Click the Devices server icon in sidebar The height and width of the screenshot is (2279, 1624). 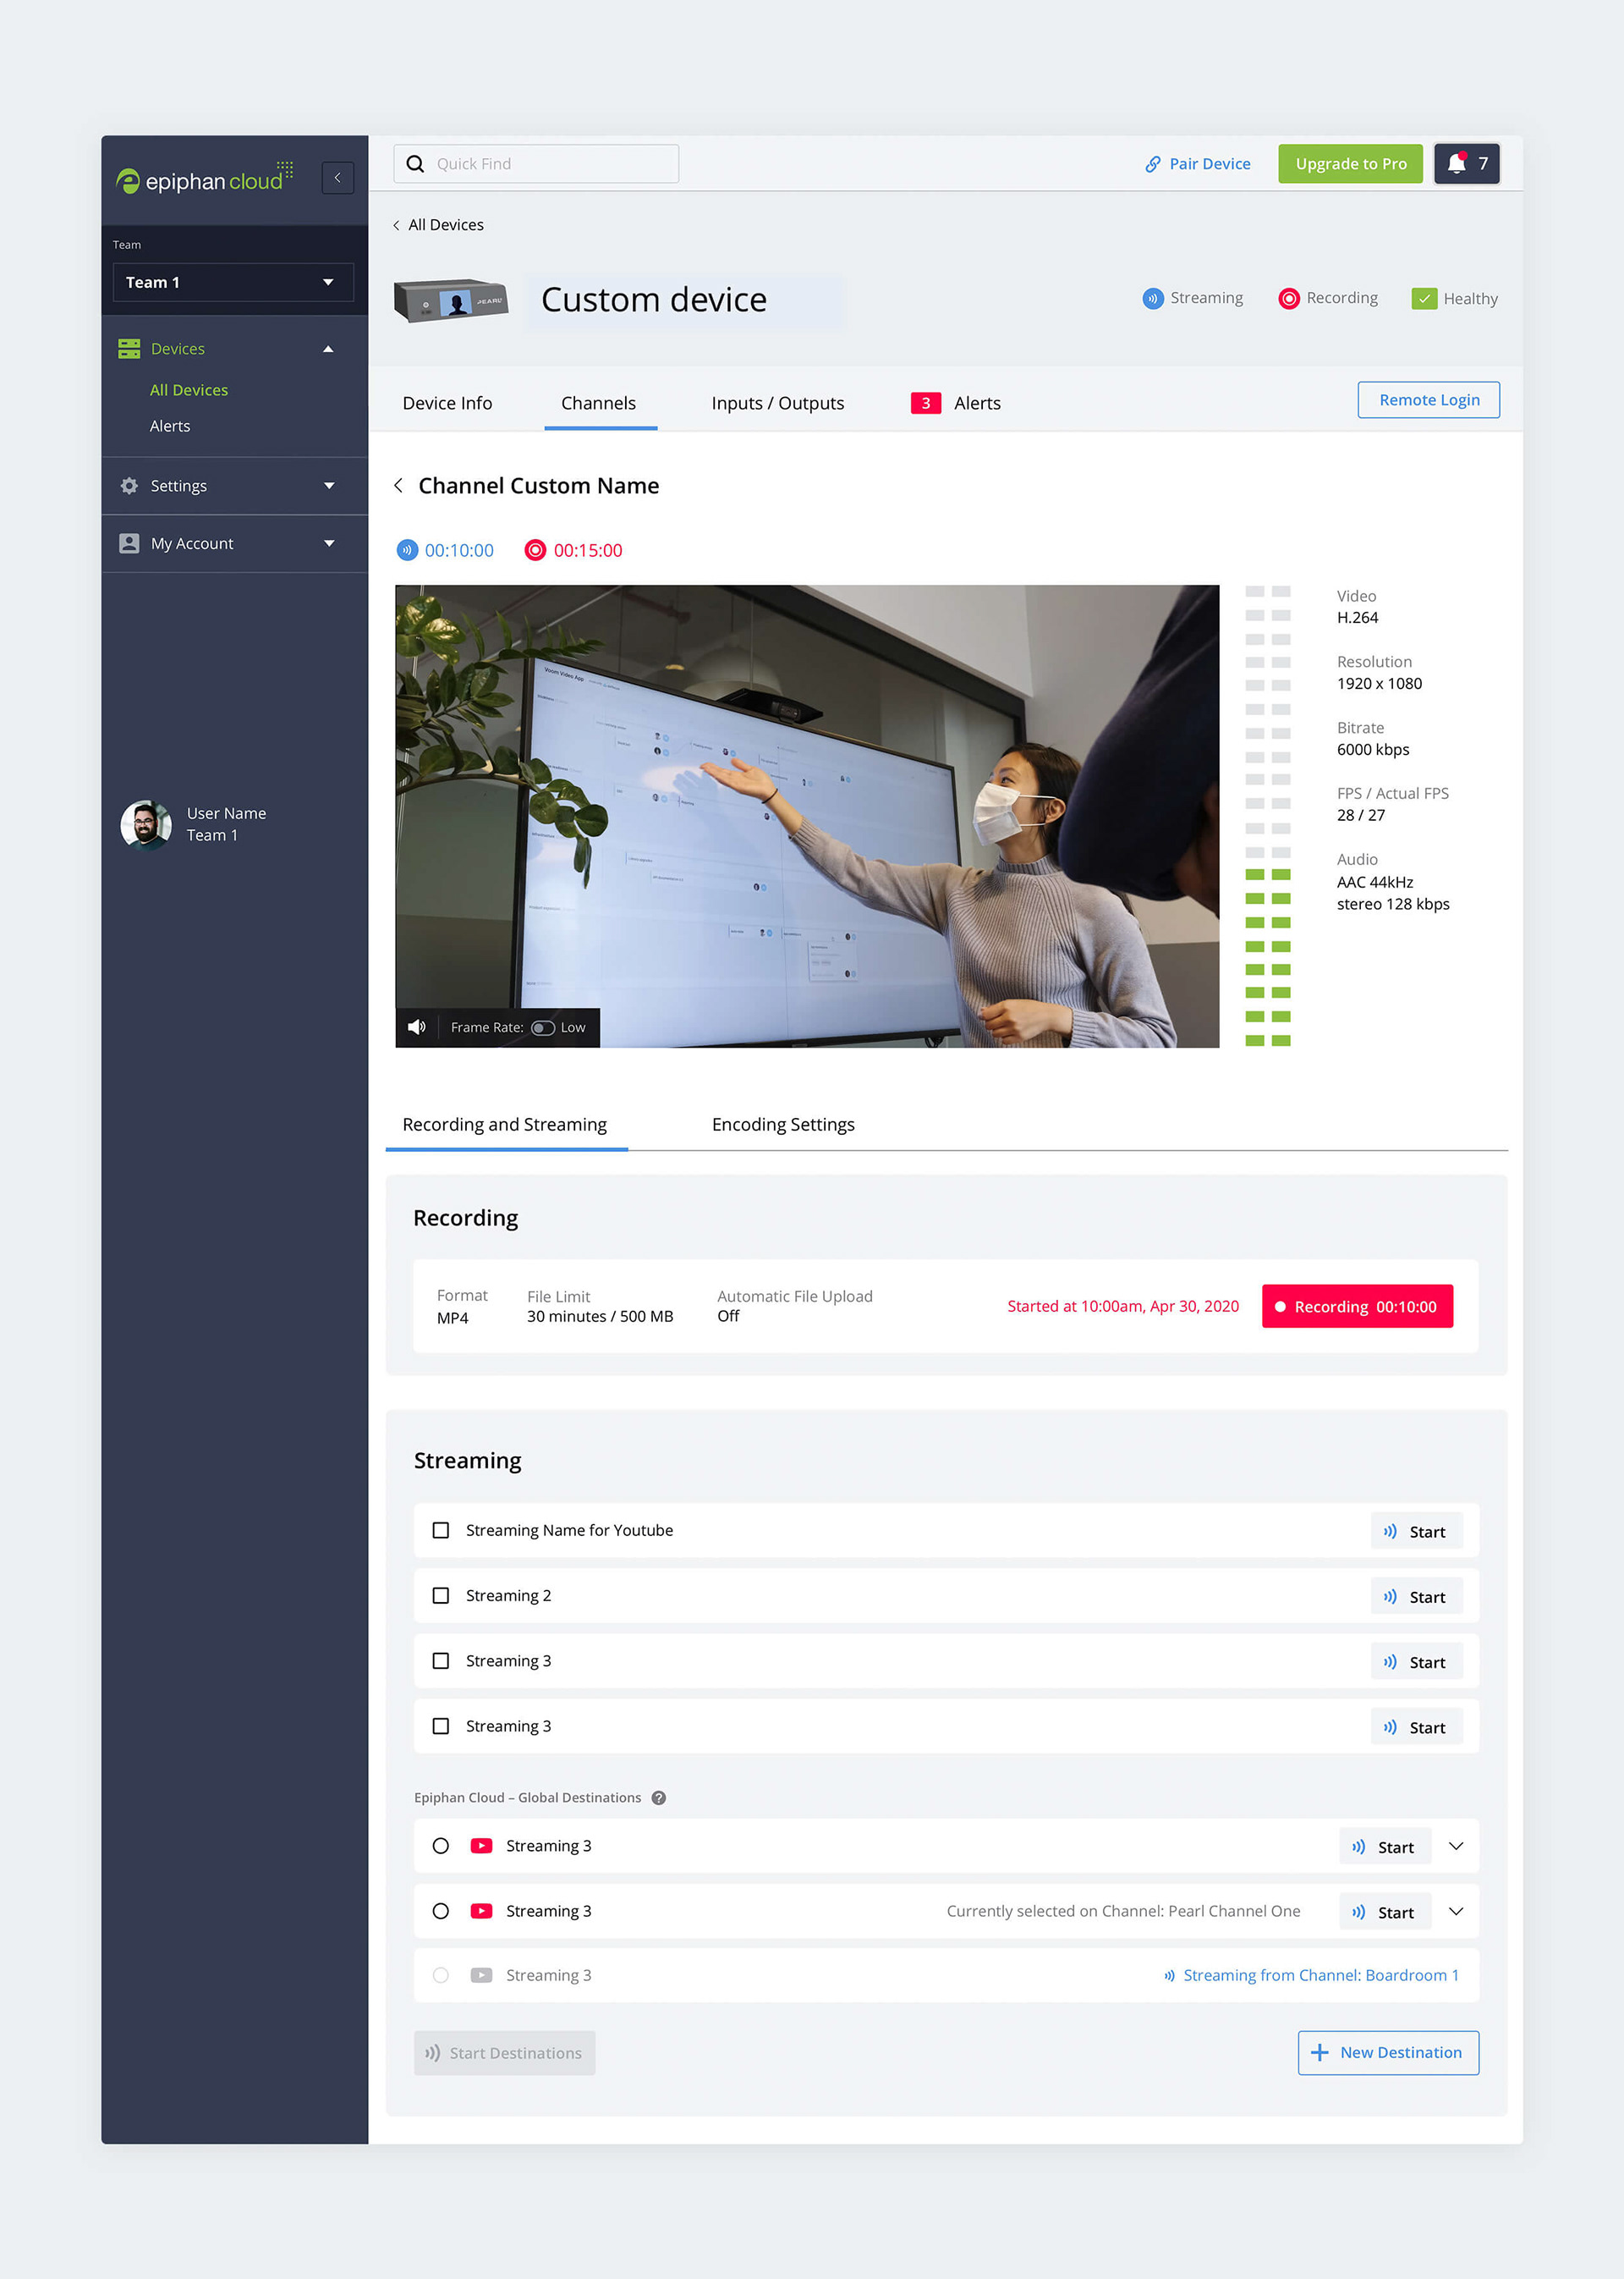tap(129, 348)
